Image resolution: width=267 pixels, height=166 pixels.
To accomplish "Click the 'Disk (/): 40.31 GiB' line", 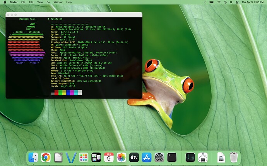I will 87,76.
